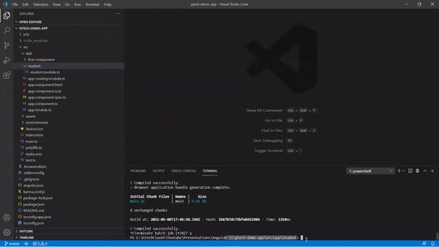Maximize the panel with up chevron

(x=425, y=171)
